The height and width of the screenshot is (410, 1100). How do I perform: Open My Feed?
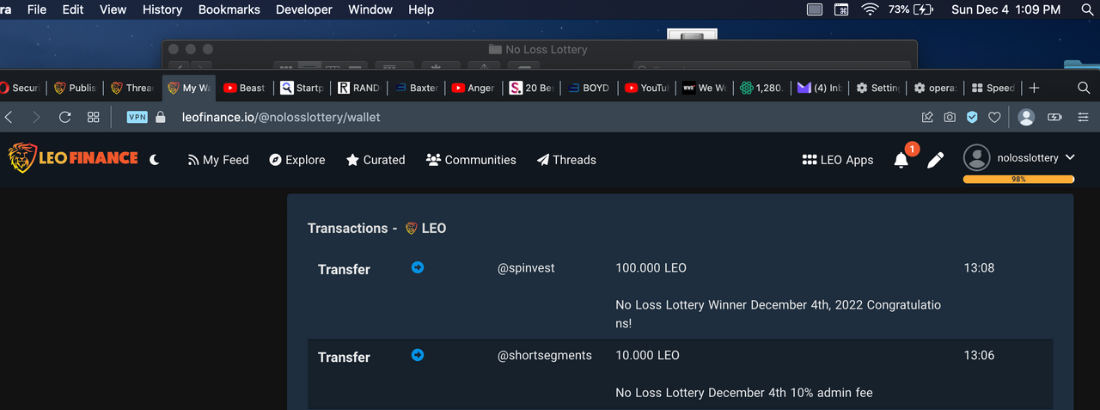(218, 160)
